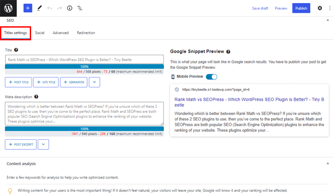Switch to the Advanced tab
The height and width of the screenshot is (195, 333).
(x=61, y=33)
